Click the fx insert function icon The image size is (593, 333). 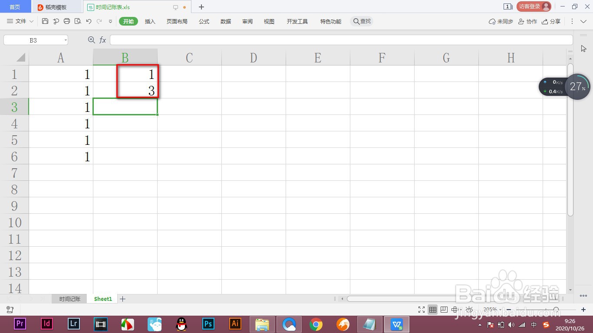(x=103, y=40)
